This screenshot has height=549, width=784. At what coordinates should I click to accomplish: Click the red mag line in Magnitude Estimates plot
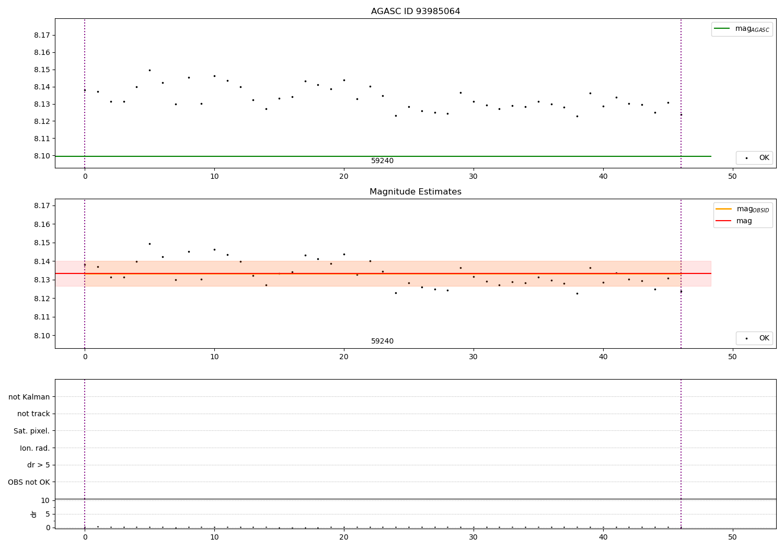coord(383,273)
